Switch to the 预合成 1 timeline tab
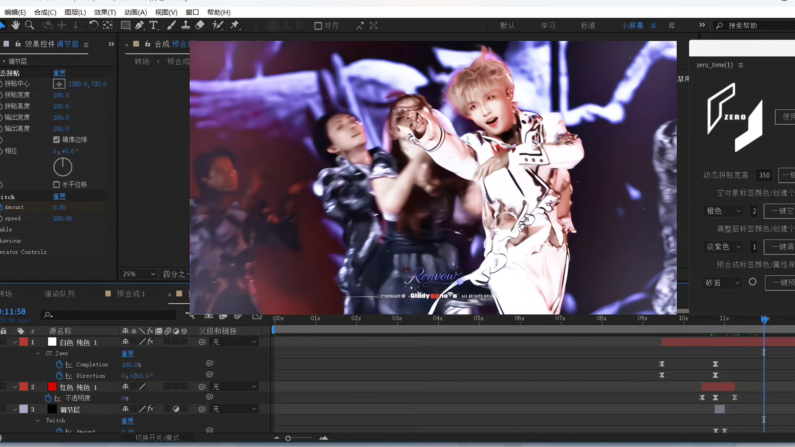Screen dimensions: 795x447 click(131, 294)
